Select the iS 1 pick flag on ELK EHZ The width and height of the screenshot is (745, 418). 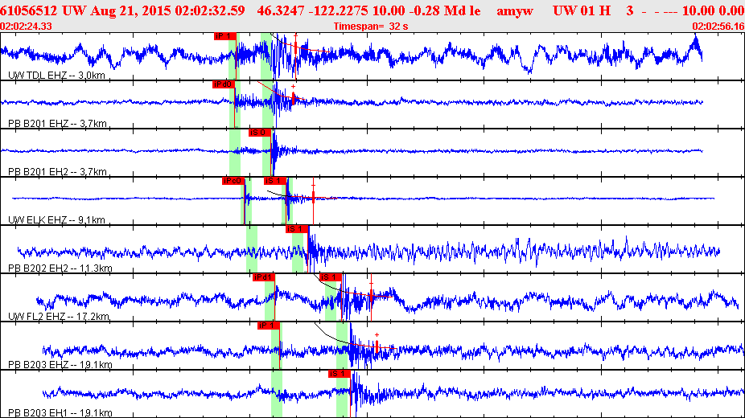275,181
